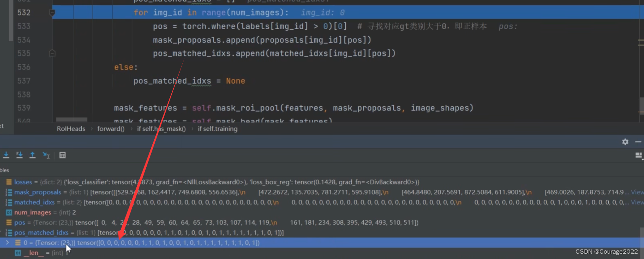Image resolution: width=644 pixels, height=259 pixels.
Task: Expand the element 0 tensor node
Action: (7, 243)
